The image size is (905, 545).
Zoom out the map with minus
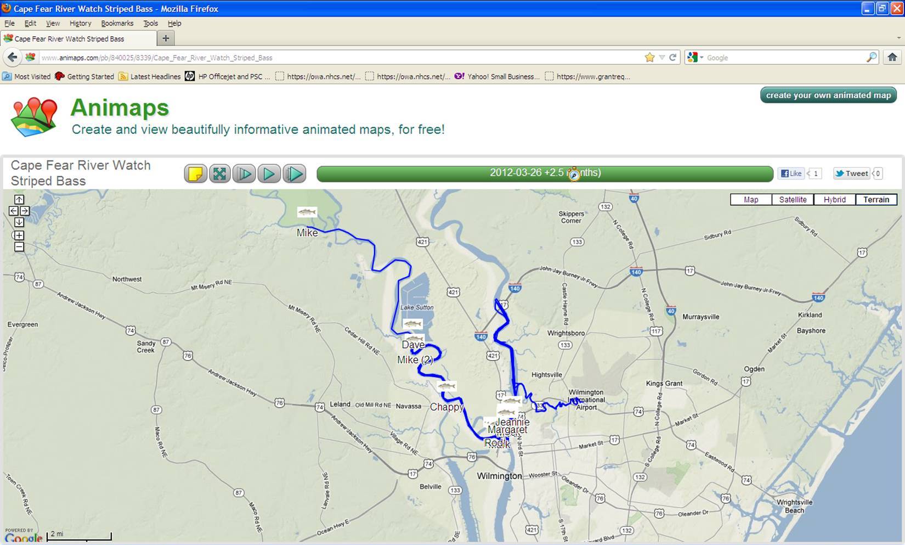(x=19, y=247)
